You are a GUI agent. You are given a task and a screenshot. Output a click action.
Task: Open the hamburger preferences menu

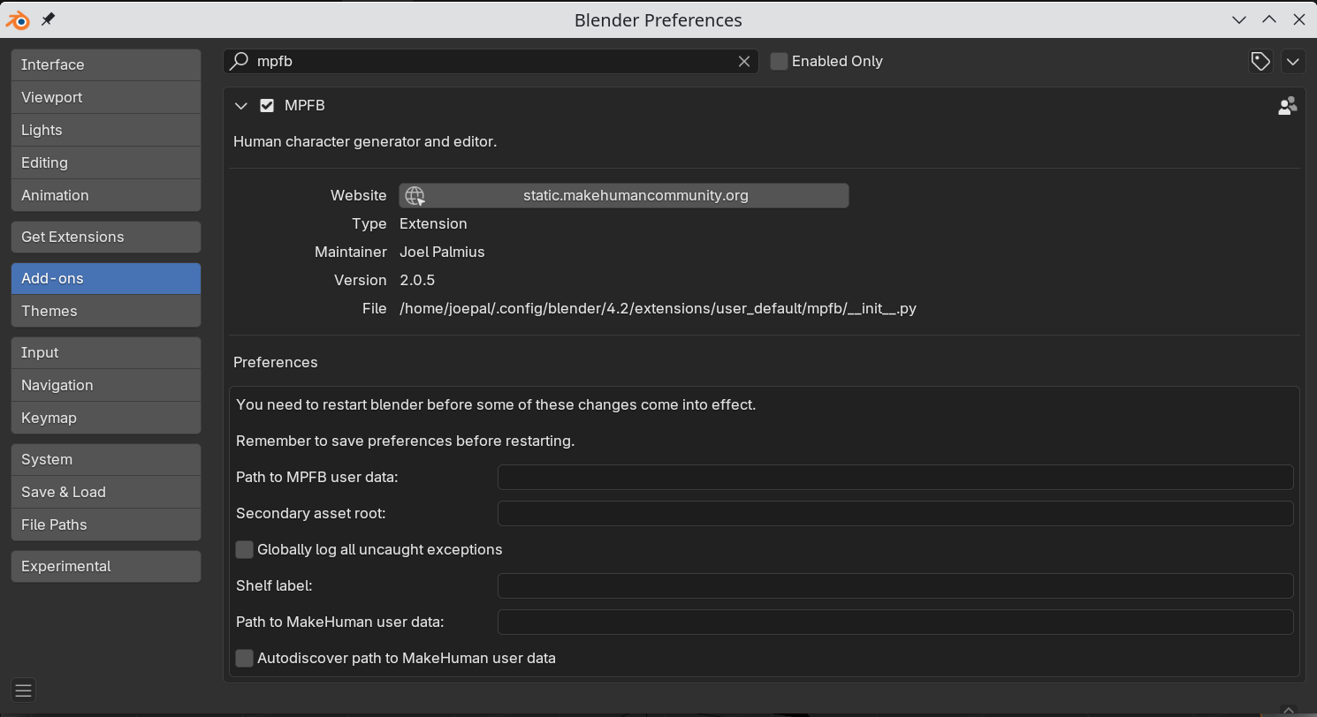(x=24, y=691)
